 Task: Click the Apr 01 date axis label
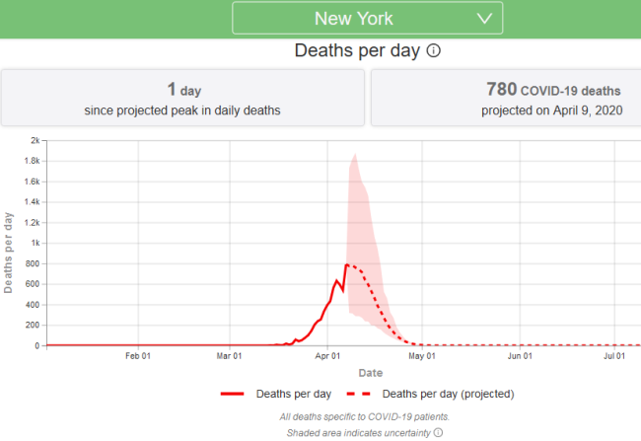coord(327,356)
